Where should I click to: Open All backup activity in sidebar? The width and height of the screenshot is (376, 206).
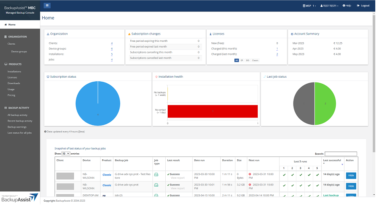pos(18,115)
